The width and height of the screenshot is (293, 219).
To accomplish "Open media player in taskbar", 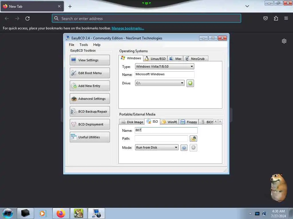I will coord(42,213).
